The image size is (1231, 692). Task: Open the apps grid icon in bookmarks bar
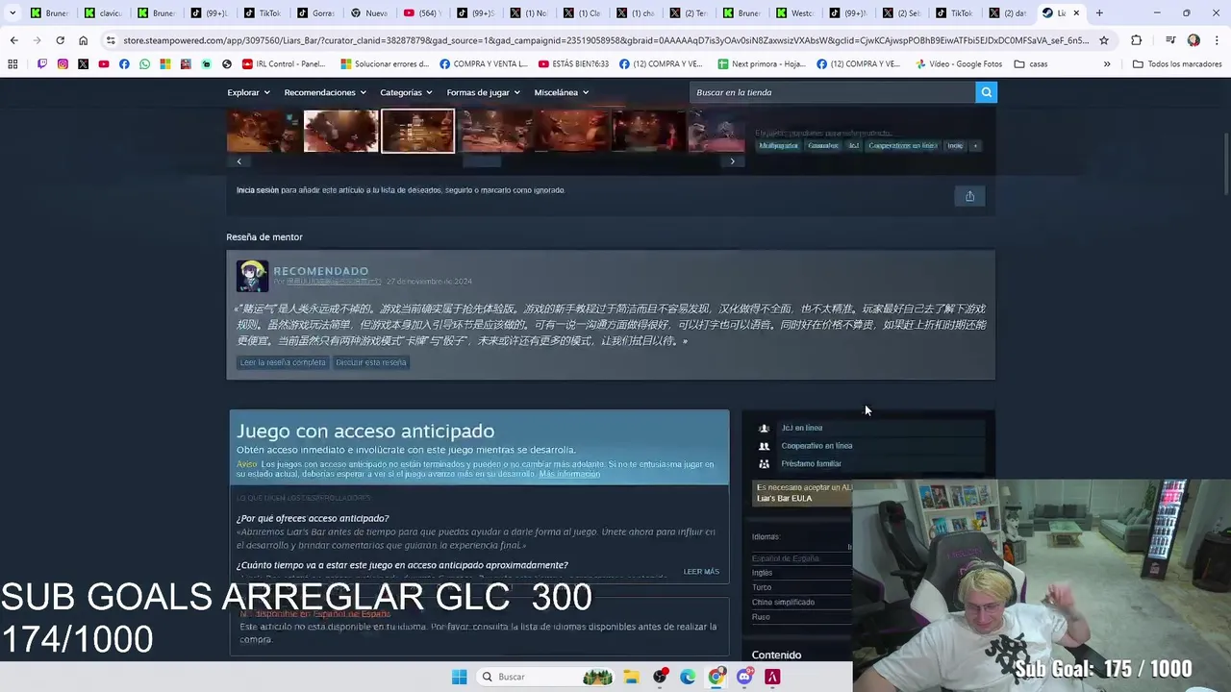coord(13,63)
